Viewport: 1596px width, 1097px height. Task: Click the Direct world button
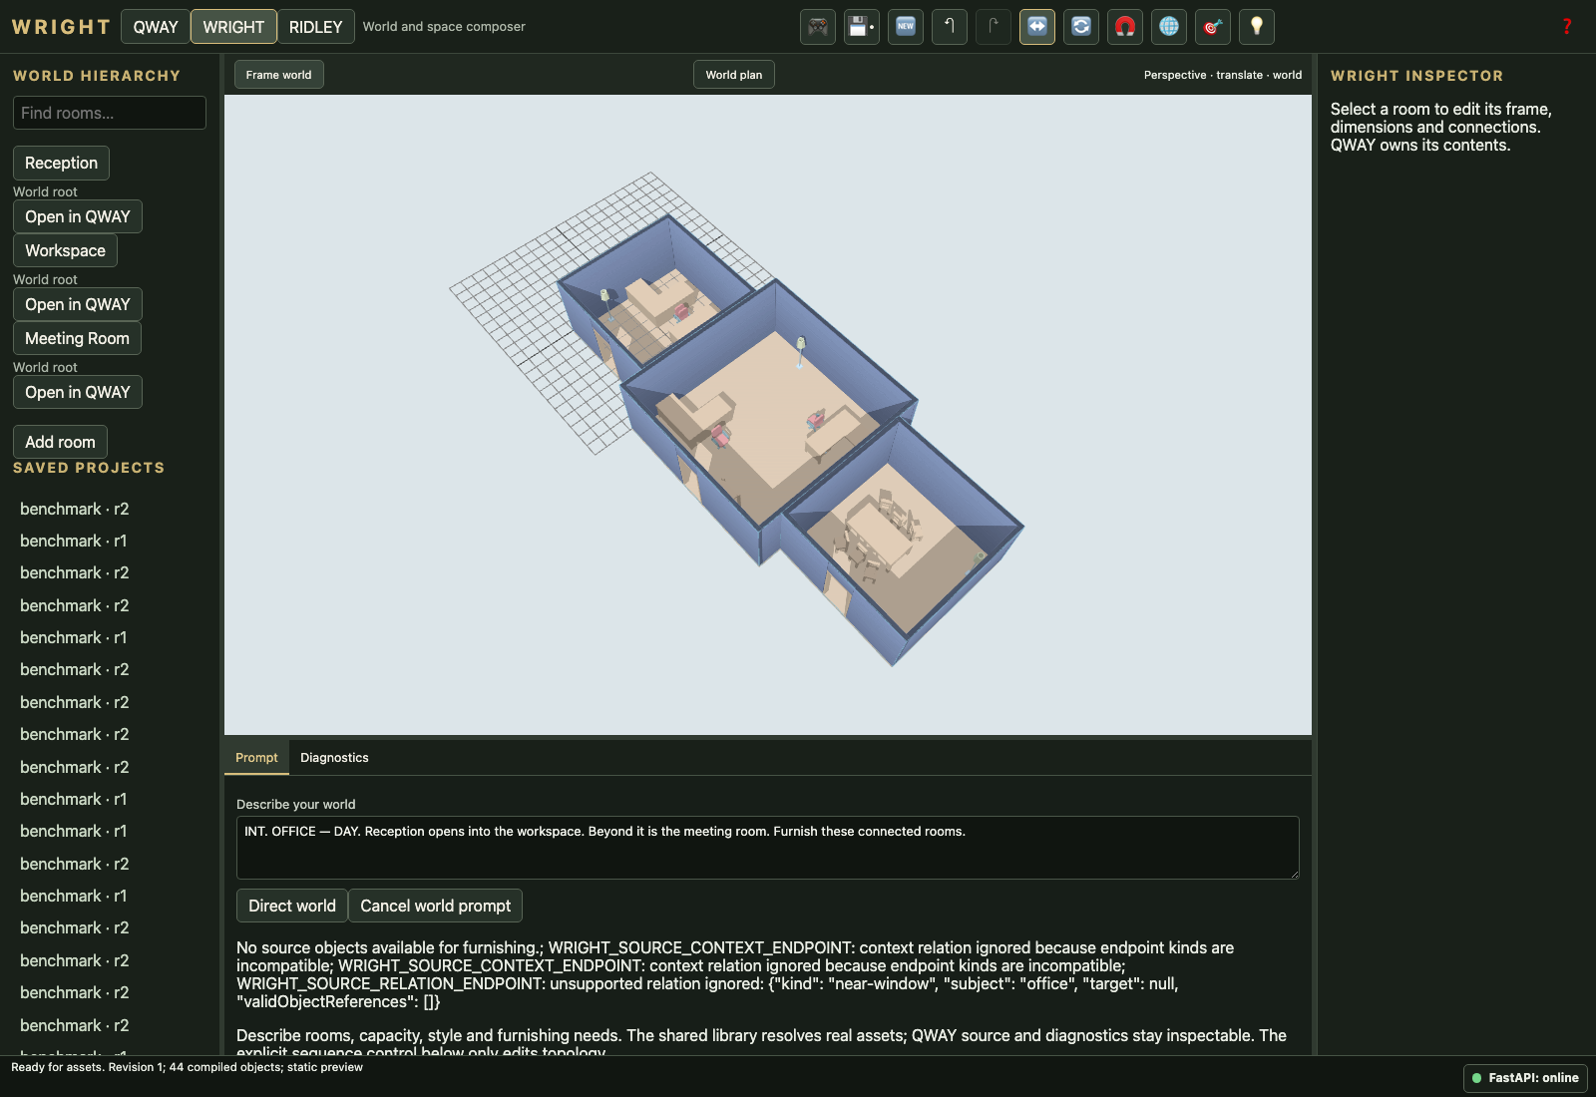pos(292,906)
